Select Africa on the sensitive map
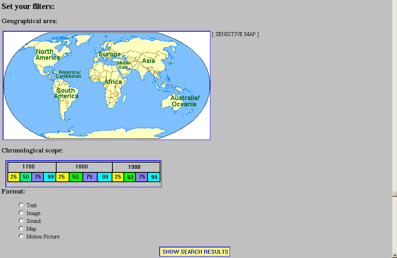 point(113,82)
